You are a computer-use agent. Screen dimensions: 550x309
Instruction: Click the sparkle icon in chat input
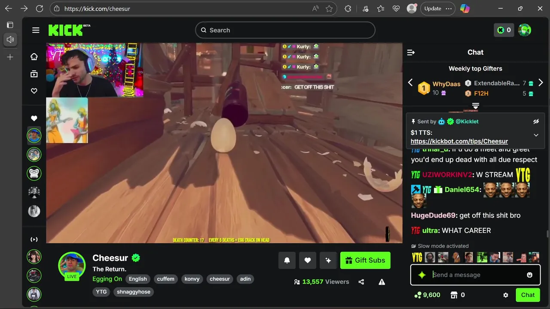click(422, 275)
